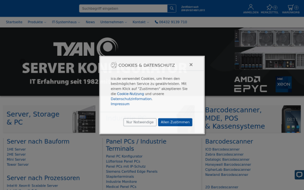Open 2D Barcodescanner link
Viewport: 304px width, 190px height.
pos(221,187)
